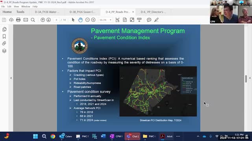Click the CPW participant video thumbnail
This screenshot has height=141, width=252.
coord(217,14)
